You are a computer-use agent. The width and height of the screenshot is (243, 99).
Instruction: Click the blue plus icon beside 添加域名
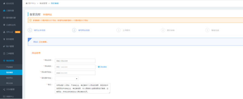click(x=99, y=67)
